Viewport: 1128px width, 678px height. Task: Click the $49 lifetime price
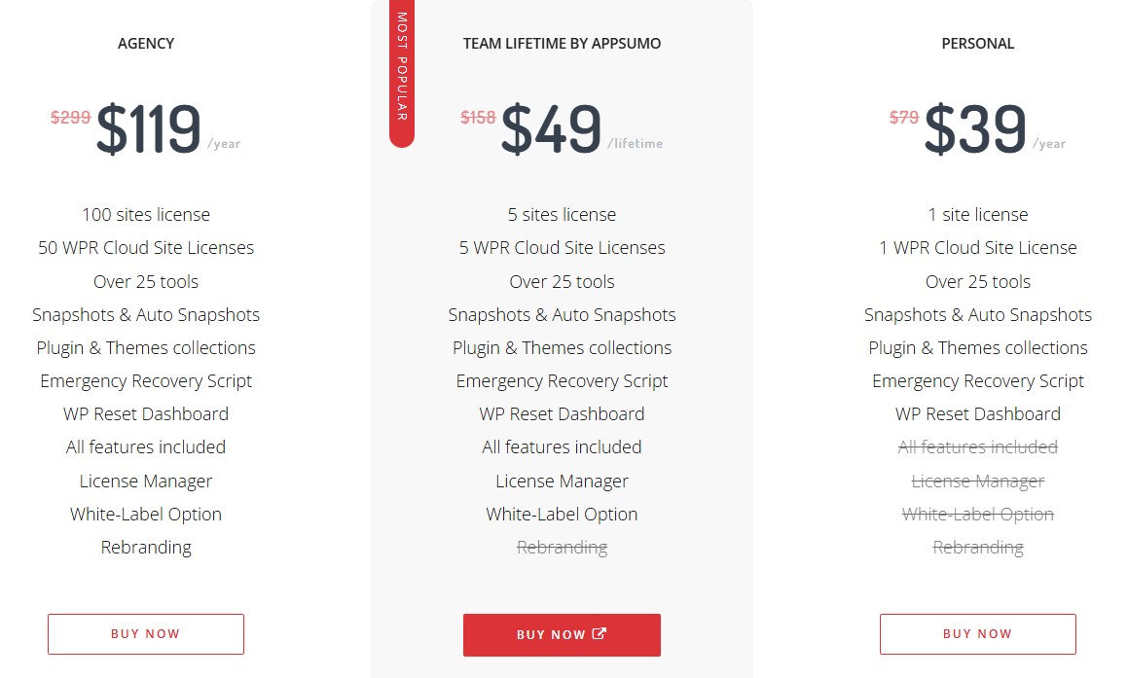[x=552, y=129]
